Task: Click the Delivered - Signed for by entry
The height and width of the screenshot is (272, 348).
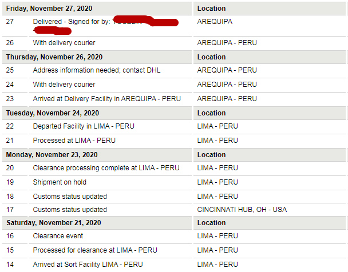Action: [72, 22]
